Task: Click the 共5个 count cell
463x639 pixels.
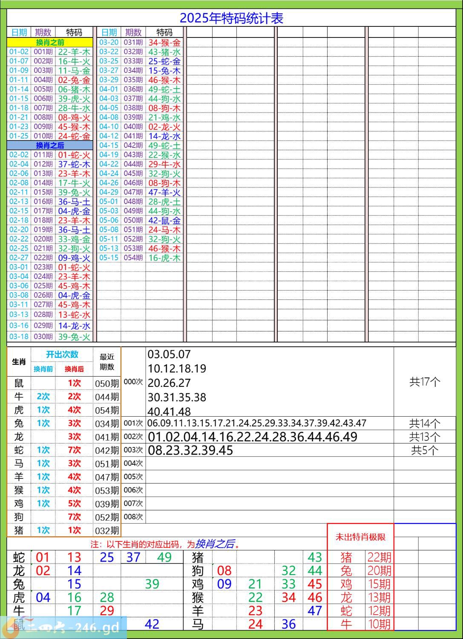Action: 424,451
